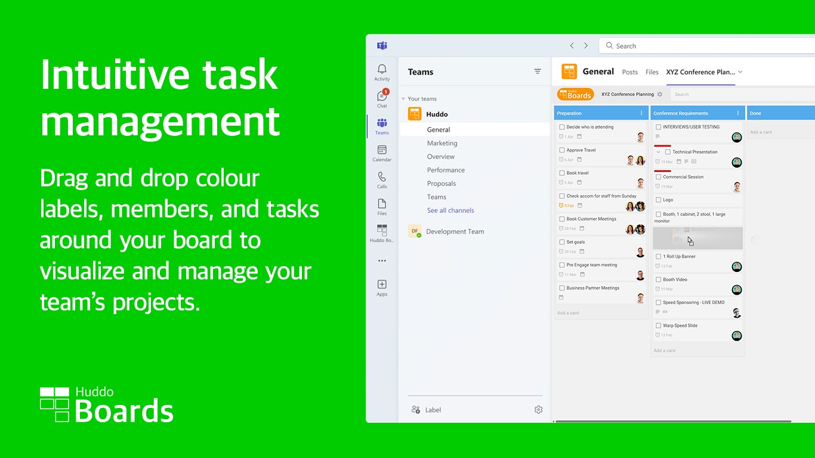Check the Book Customer Meetings checkbox

point(561,219)
